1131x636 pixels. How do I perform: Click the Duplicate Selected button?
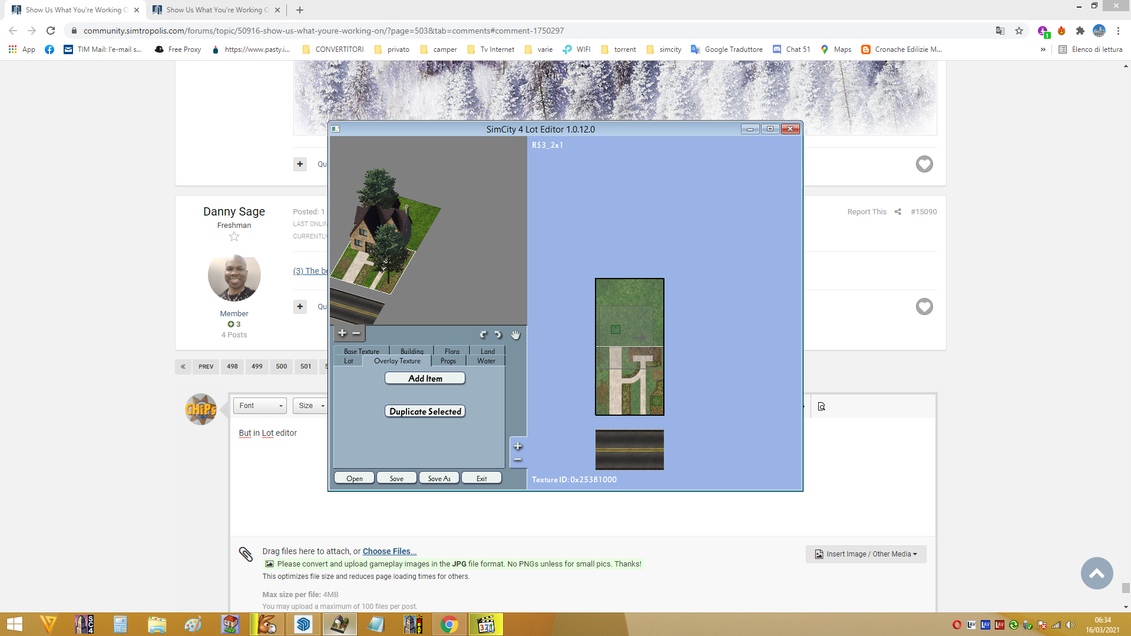click(x=425, y=412)
